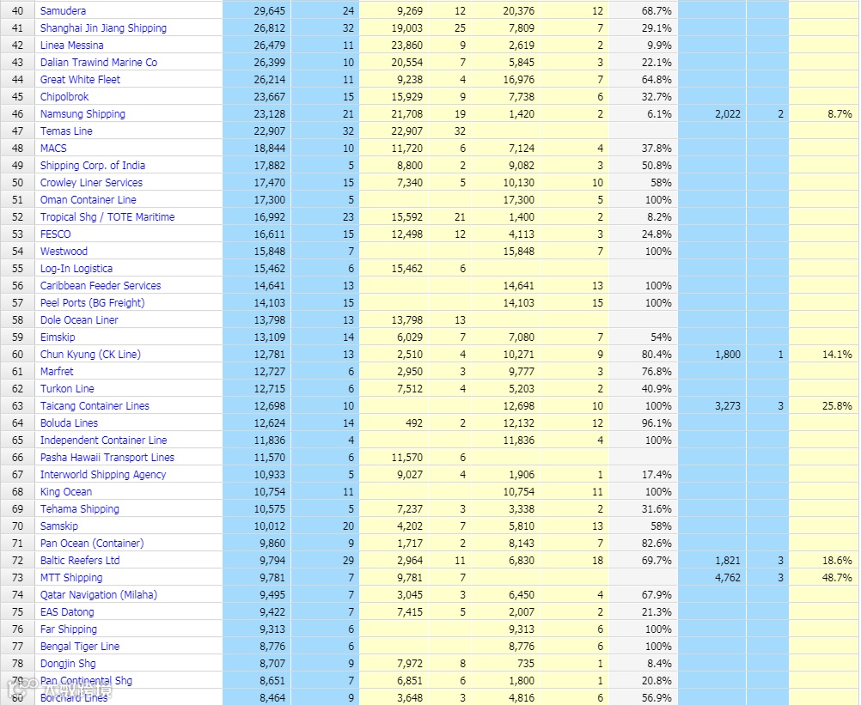The height and width of the screenshot is (705, 861).
Task: Open the Samudera operator link
Action: (63, 10)
